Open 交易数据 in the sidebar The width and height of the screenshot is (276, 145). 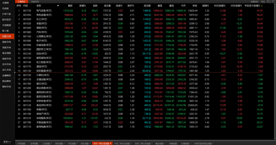(x=7, y=25)
